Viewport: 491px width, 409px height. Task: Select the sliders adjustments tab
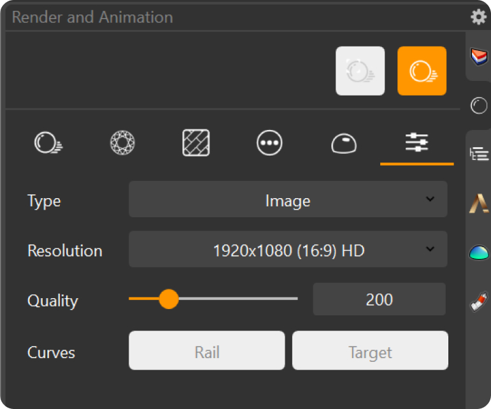coord(417,143)
